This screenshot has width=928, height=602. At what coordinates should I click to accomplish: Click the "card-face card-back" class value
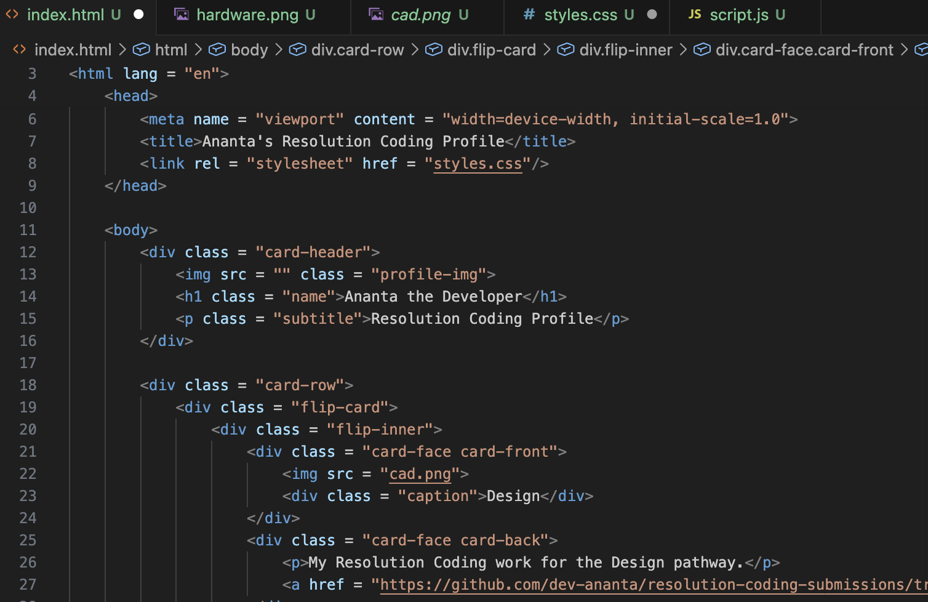pos(455,540)
